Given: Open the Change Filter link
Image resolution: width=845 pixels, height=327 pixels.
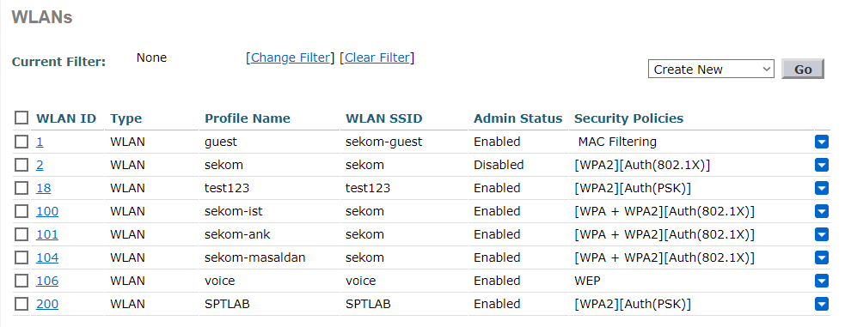Looking at the screenshot, I should coord(291,58).
